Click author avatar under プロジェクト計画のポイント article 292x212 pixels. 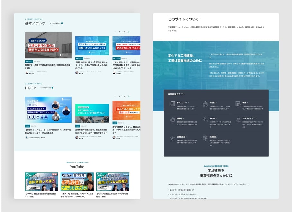pyautogui.click(x=77, y=137)
